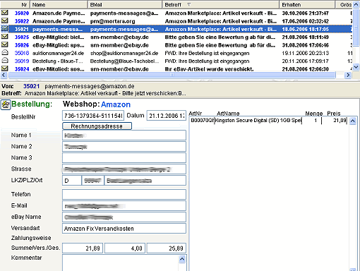Click the Versandart field
This screenshot has width=360, height=271.
tap(124, 229)
